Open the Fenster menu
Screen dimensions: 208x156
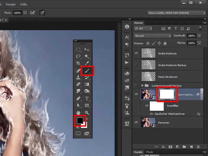point(11,4)
